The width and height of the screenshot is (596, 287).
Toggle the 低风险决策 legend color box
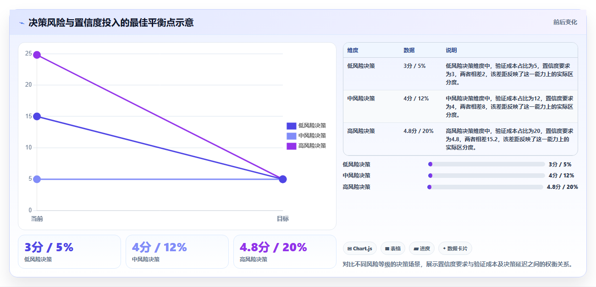point(292,126)
